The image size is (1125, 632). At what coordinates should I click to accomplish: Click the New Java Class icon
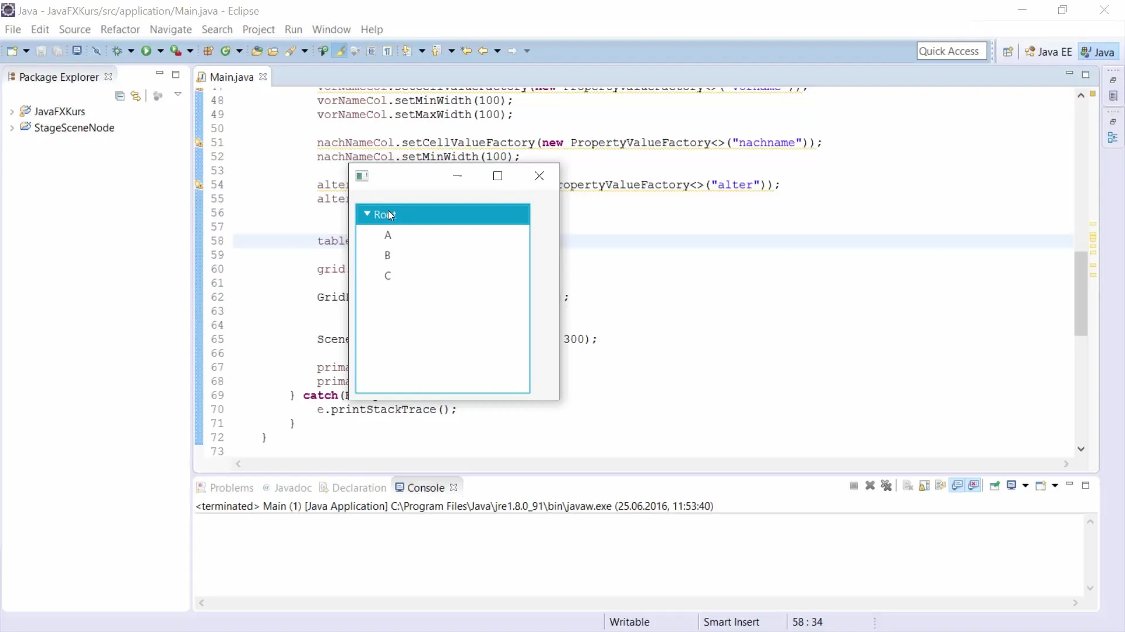tap(226, 51)
